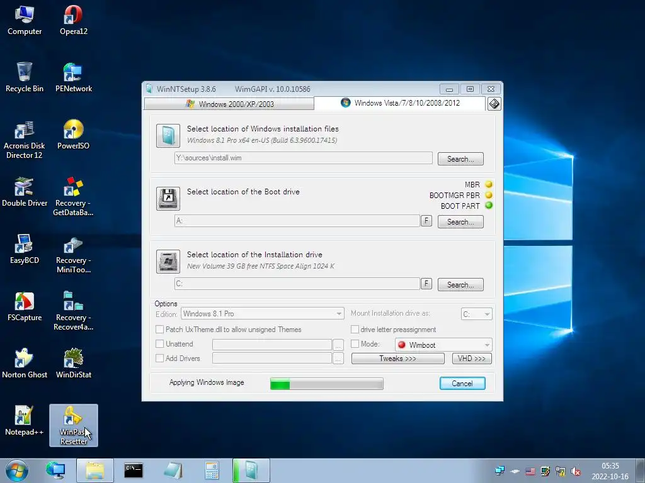Launch the PENetwork shortcut
This screenshot has height=483, width=645.
73,77
